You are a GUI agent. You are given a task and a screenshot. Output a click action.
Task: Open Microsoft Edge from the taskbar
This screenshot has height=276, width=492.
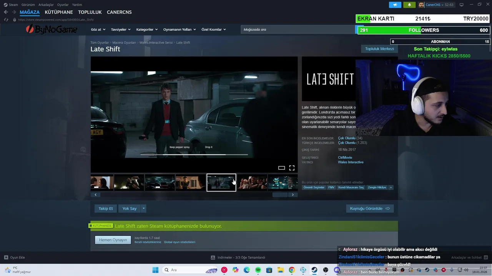pyautogui.click(x=247, y=270)
